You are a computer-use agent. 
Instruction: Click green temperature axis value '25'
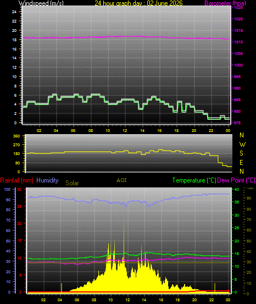[237, 228]
